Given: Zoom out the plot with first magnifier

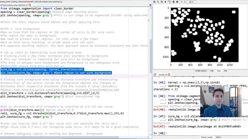Looking at the screenshot, I should click(182, 2).
